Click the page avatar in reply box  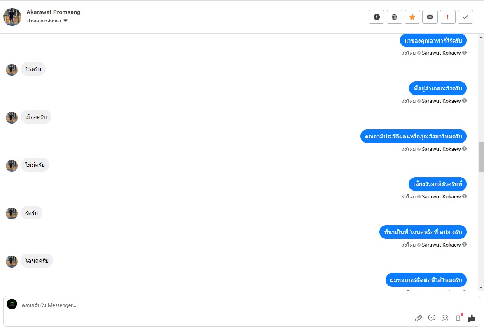click(x=12, y=305)
